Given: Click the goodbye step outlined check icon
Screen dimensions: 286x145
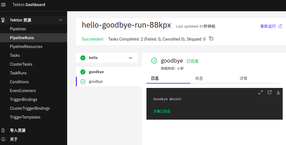Looking at the screenshot, I should [83, 81].
